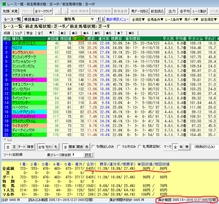Open the 全項目▼ dropdown menu
The height and width of the screenshot is (204, 219).
pyautogui.click(x=138, y=20)
